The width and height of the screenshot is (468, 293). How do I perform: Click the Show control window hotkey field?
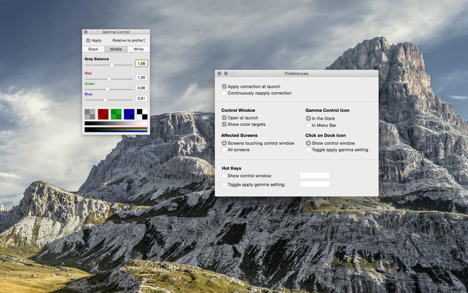click(315, 176)
